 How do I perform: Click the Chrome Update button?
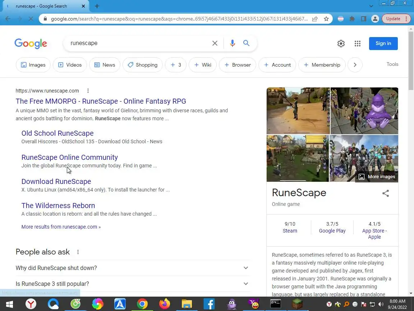(393, 19)
